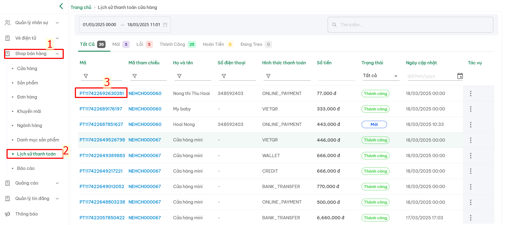Collapse sidebar using the back chevron icon
The height and width of the screenshot is (225, 508).
point(61,6)
